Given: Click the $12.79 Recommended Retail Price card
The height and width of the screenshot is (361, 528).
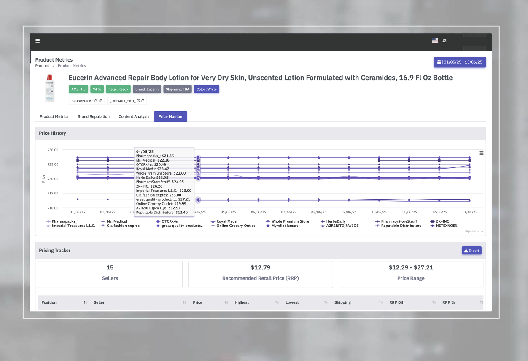Looking at the screenshot, I should tap(261, 275).
